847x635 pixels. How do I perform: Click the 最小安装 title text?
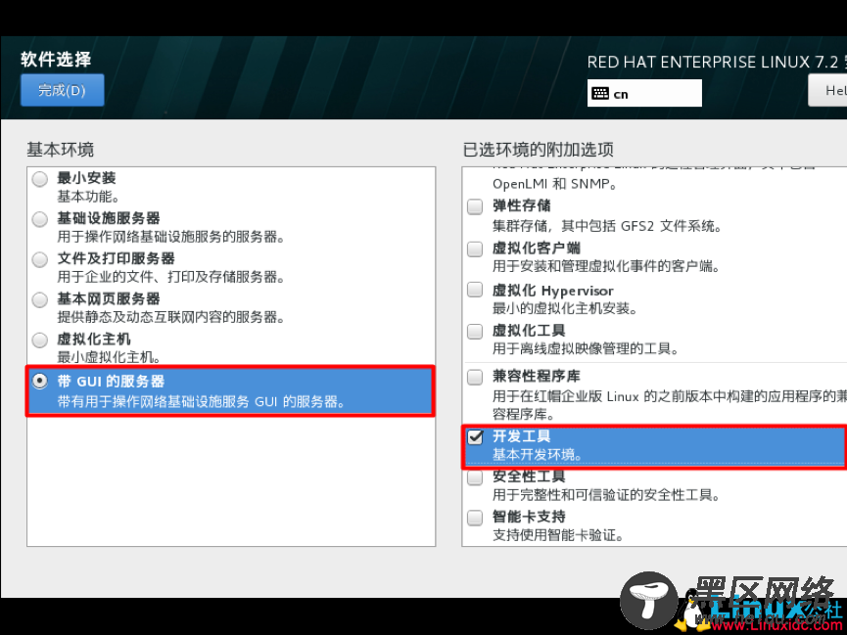click(86, 178)
